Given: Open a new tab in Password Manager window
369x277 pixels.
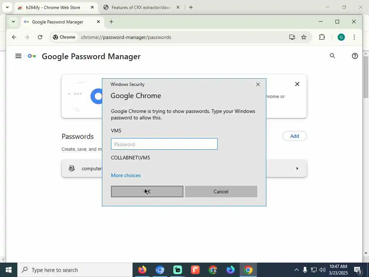Looking at the screenshot, I should 111,22.
